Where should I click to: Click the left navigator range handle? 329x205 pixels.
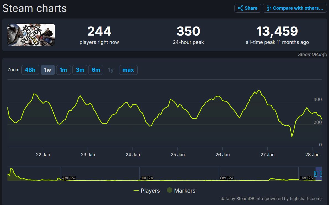click(x=316, y=174)
